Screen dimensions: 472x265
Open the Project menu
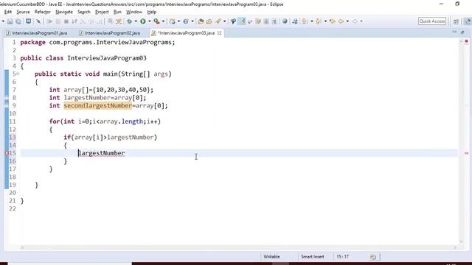point(102,12)
